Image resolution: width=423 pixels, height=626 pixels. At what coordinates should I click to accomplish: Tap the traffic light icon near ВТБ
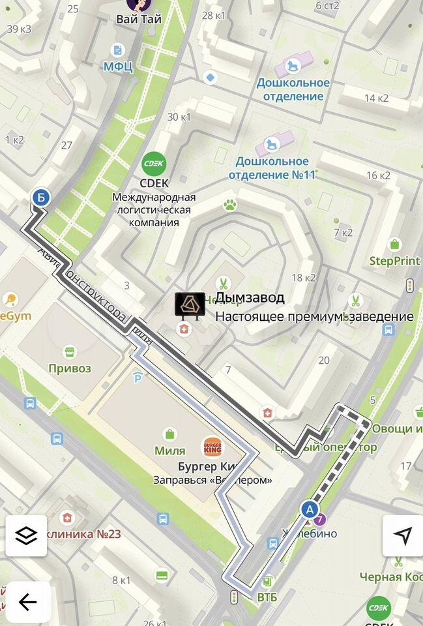pos(235,598)
